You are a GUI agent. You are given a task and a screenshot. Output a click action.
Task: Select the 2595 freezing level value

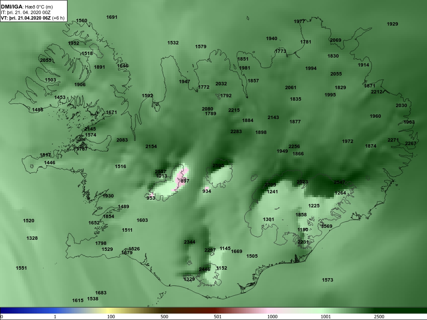(x=218, y=166)
